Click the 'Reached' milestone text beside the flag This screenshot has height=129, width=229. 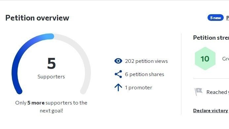[218, 92]
